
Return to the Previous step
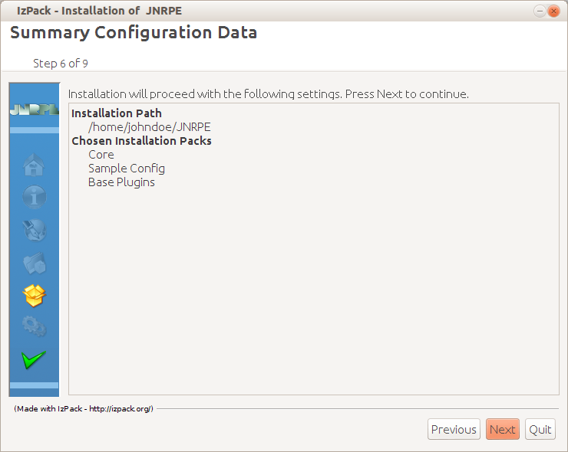point(454,429)
